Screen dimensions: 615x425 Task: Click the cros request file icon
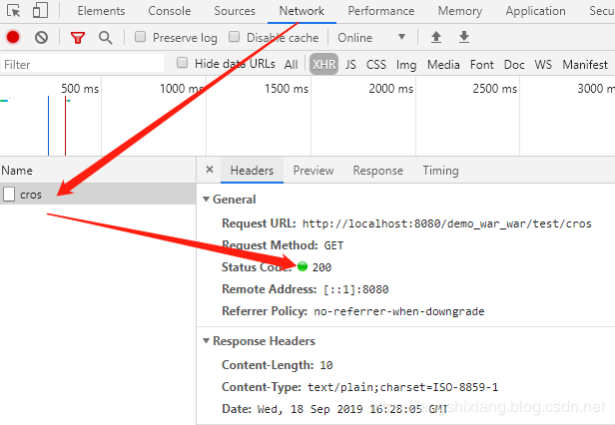click(x=9, y=194)
